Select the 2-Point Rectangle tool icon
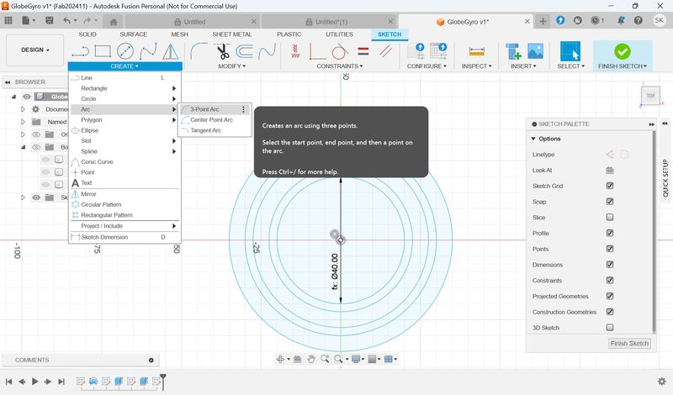The image size is (673, 395). click(103, 51)
